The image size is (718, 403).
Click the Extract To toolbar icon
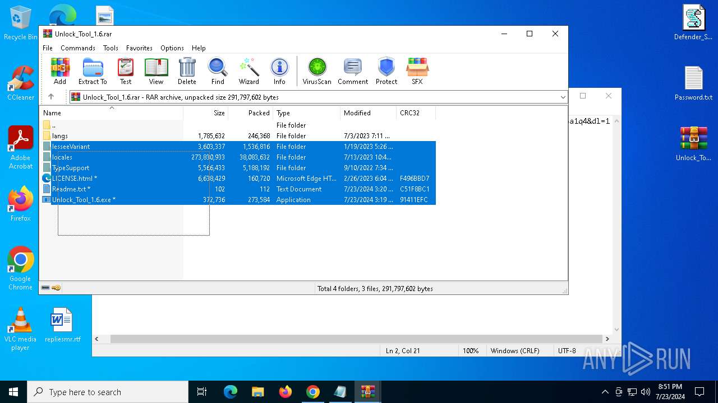(93, 71)
